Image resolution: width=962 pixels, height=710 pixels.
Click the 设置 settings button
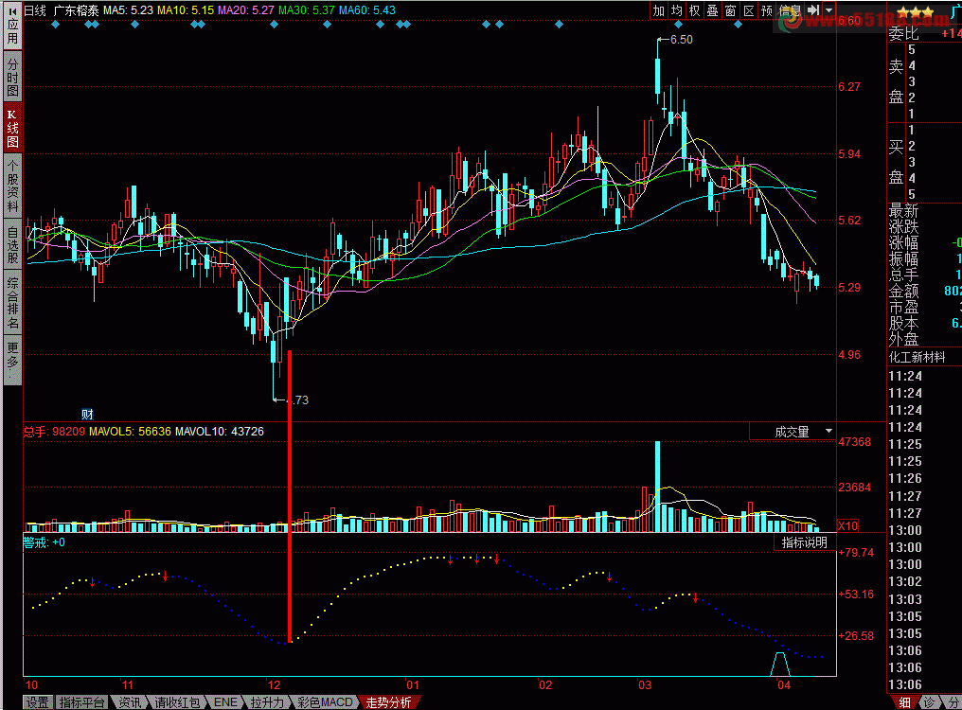coord(37,702)
